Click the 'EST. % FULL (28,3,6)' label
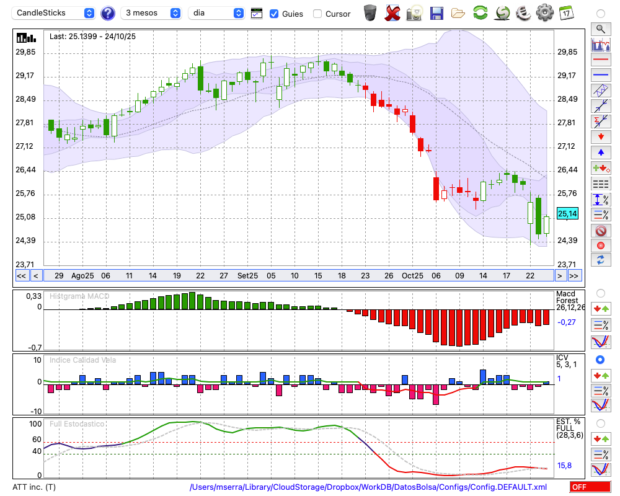 click(570, 429)
